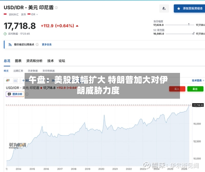Select the 概览 sub-tab
This screenshot has height=172, width=205.
pos(6,71)
